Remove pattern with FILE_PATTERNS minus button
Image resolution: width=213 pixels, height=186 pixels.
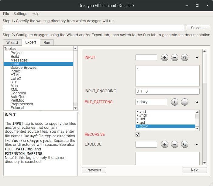pyautogui.click(x=185, y=102)
